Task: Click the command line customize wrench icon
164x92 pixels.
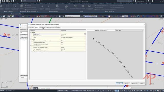Action: 36,88
